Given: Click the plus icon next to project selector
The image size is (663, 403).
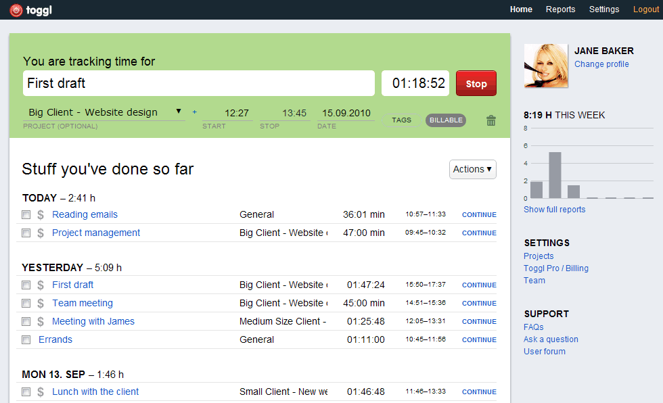Looking at the screenshot, I should click(195, 112).
